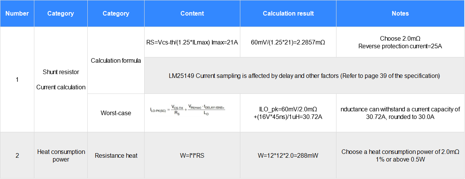Select the ILO_pk=30.72A result cell

pos(288,113)
